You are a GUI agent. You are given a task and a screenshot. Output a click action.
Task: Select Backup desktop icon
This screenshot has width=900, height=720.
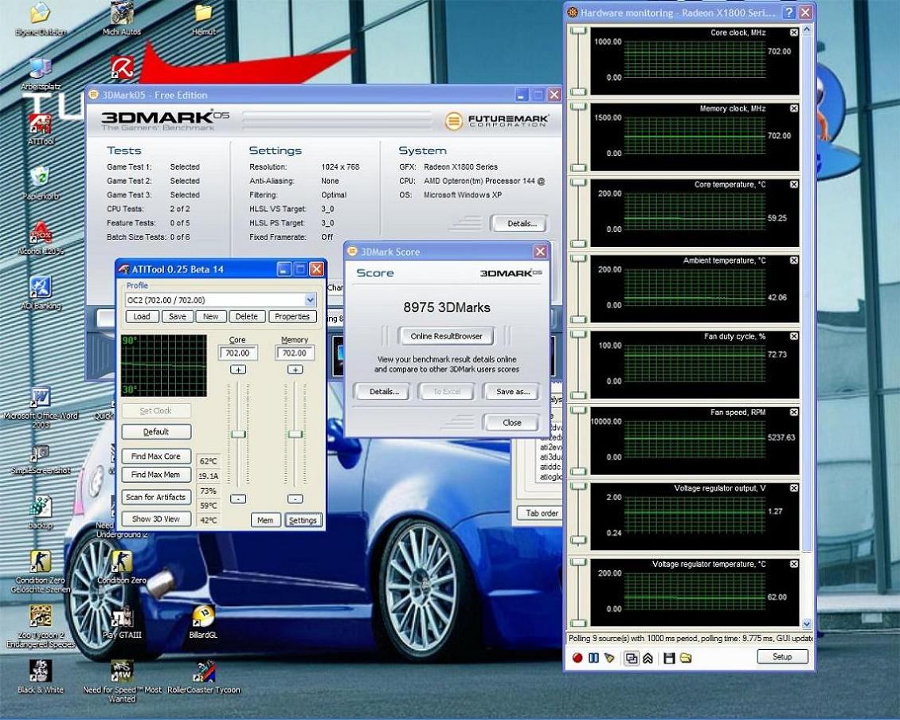(40, 513)
